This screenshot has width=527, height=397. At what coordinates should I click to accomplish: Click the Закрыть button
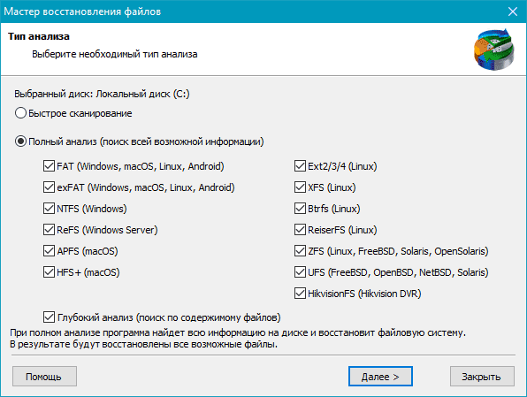coord(482,377)
